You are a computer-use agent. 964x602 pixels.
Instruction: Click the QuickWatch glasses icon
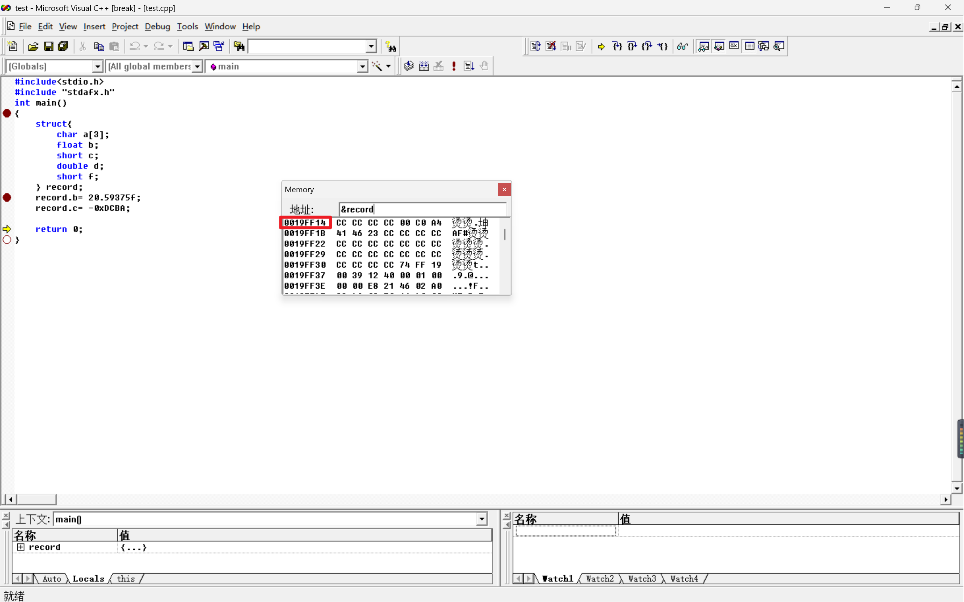pyautogui.click(x=683, y=46)
